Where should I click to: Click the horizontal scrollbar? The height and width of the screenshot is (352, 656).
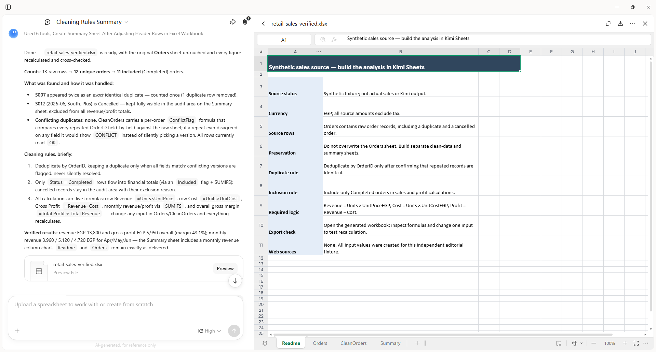point(443,335)
